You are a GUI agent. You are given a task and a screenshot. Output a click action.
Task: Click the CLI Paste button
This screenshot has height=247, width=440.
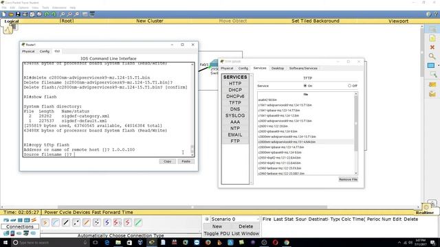[186, 162]
